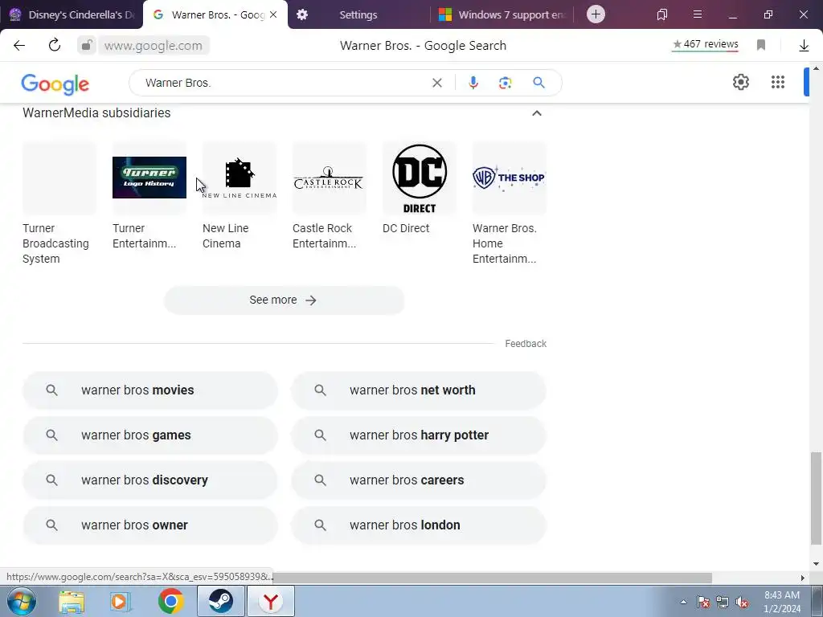Search by image with the Google Lens icon
This screenshot has width=823, height=617.
coord(505,83)
